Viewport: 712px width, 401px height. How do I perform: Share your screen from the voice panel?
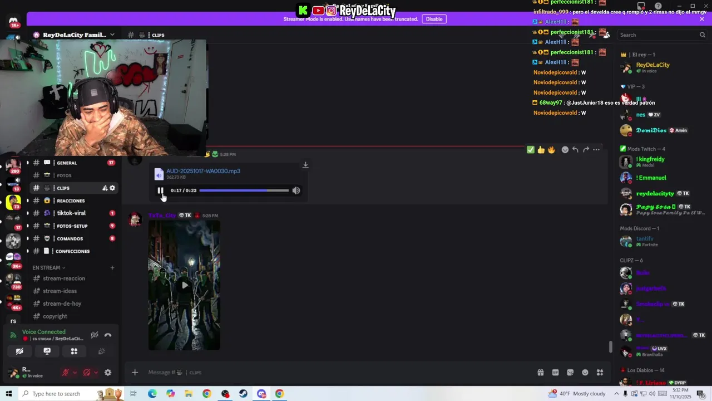coord(47,351)
